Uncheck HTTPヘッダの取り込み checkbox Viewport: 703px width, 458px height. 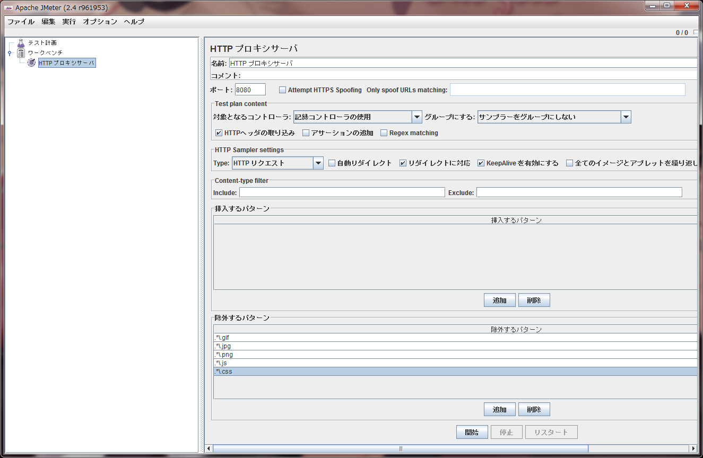coord(219,133)
